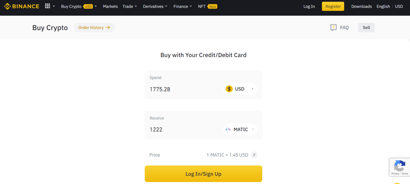Swap the MATIC/USD price direction
410x184 pixels.
click(x=254, y=155)
